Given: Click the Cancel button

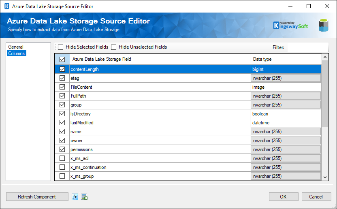Looking at the screenshot, I should 316,197.
